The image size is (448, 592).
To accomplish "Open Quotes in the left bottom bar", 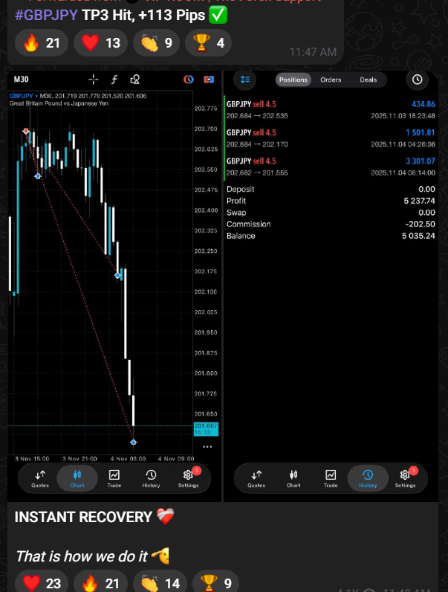I will coord(40,478).
